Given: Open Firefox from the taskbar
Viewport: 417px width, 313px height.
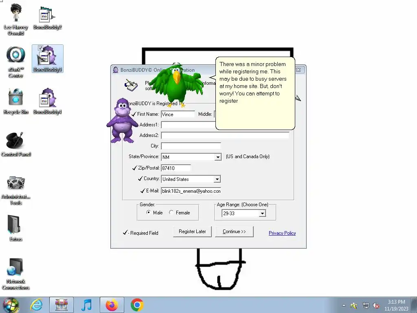Looking at the screenshot, I should (112, 305).
